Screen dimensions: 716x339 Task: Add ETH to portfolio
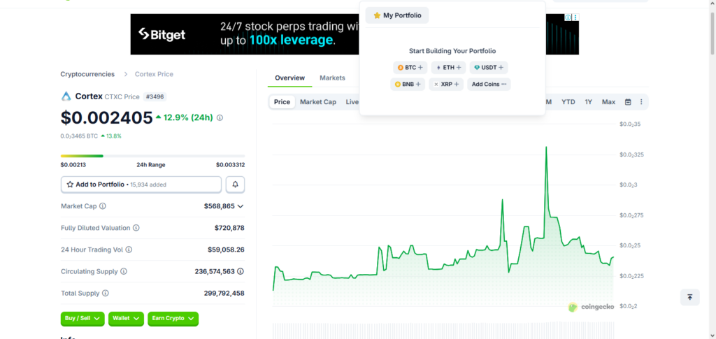tap(448, 68)
